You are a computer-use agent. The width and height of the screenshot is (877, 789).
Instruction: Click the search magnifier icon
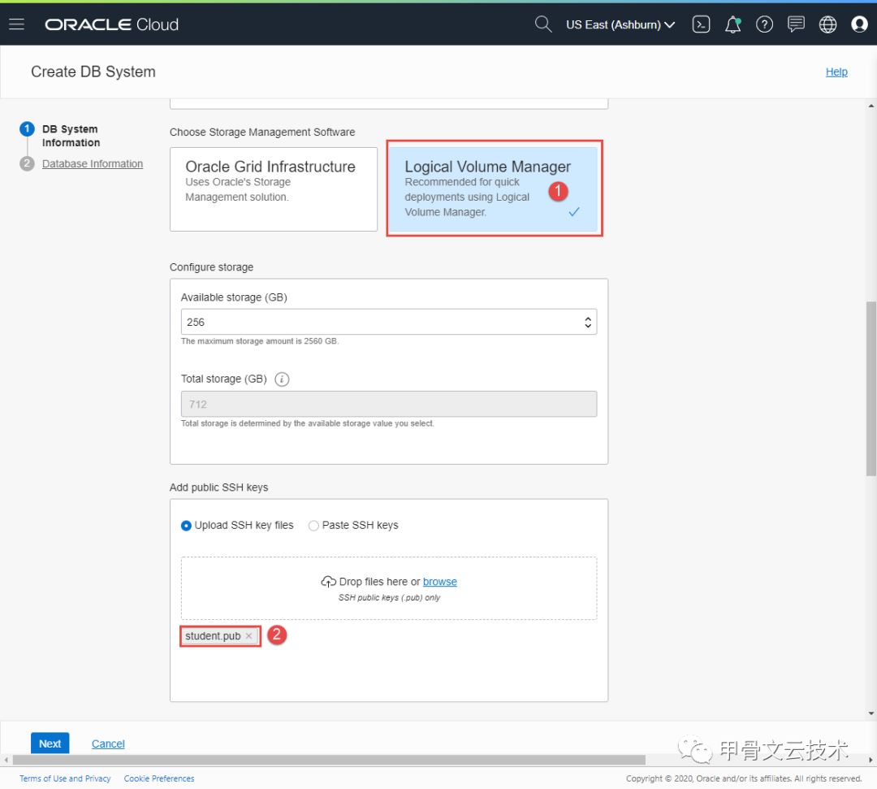pos(543,24)
